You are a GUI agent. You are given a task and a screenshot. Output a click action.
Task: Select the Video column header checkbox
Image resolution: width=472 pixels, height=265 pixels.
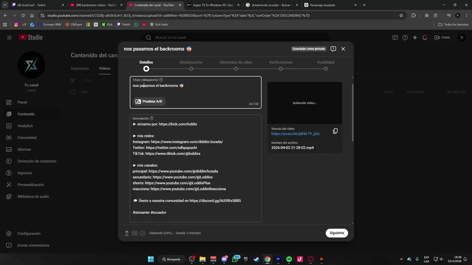73,92
